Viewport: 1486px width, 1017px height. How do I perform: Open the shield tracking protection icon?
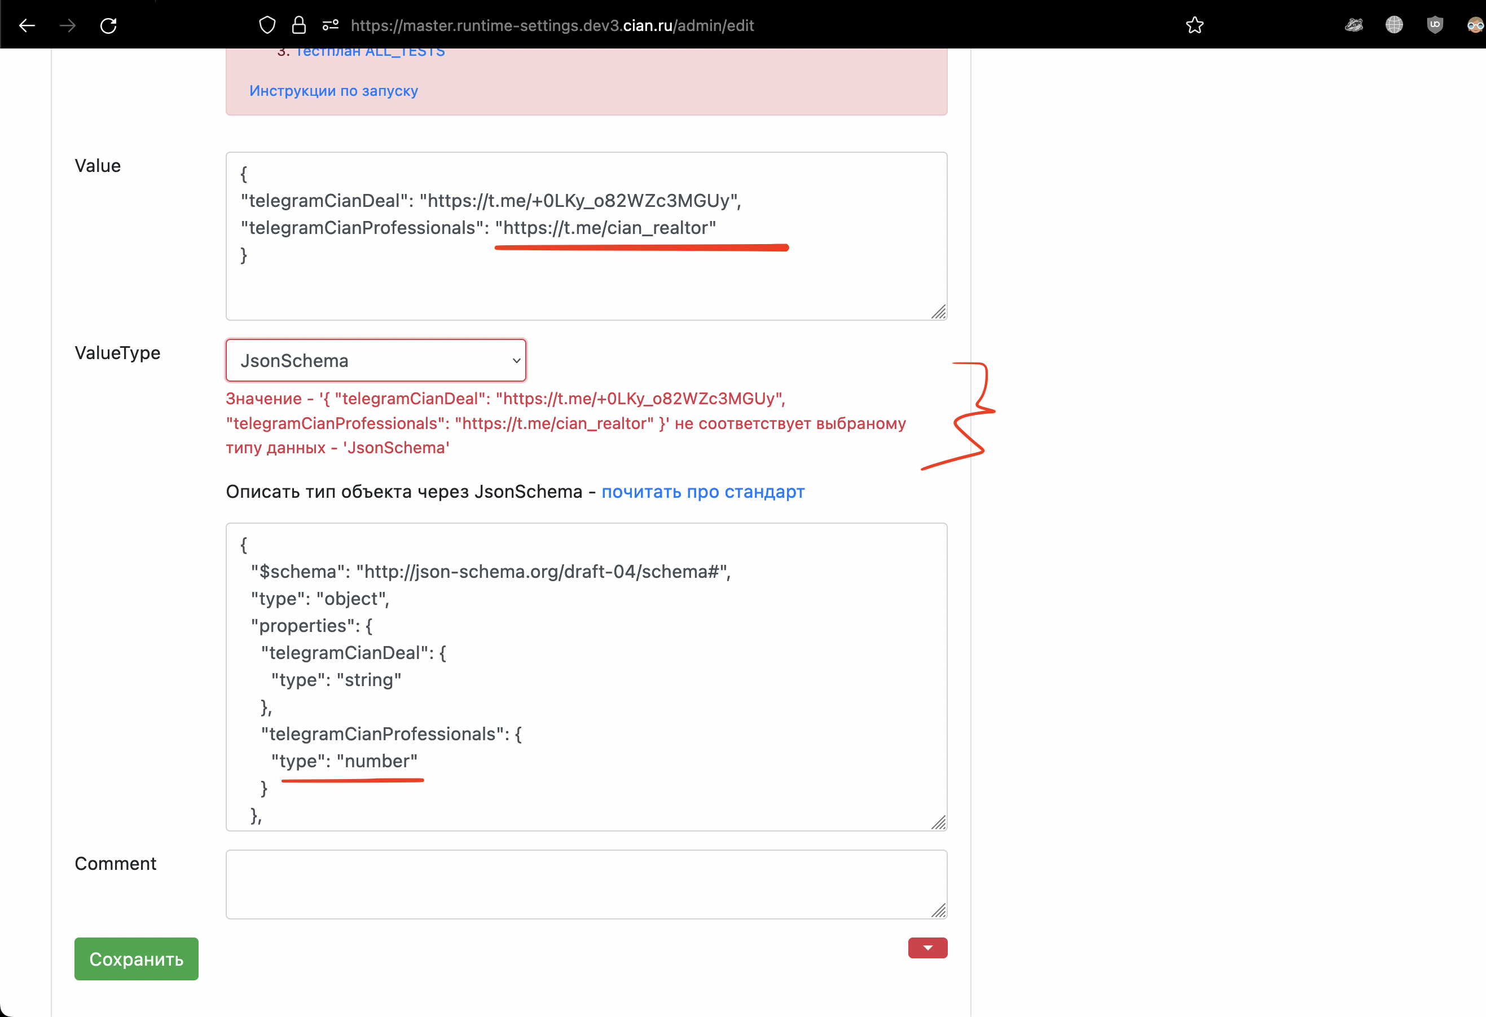tap(267, 25)
